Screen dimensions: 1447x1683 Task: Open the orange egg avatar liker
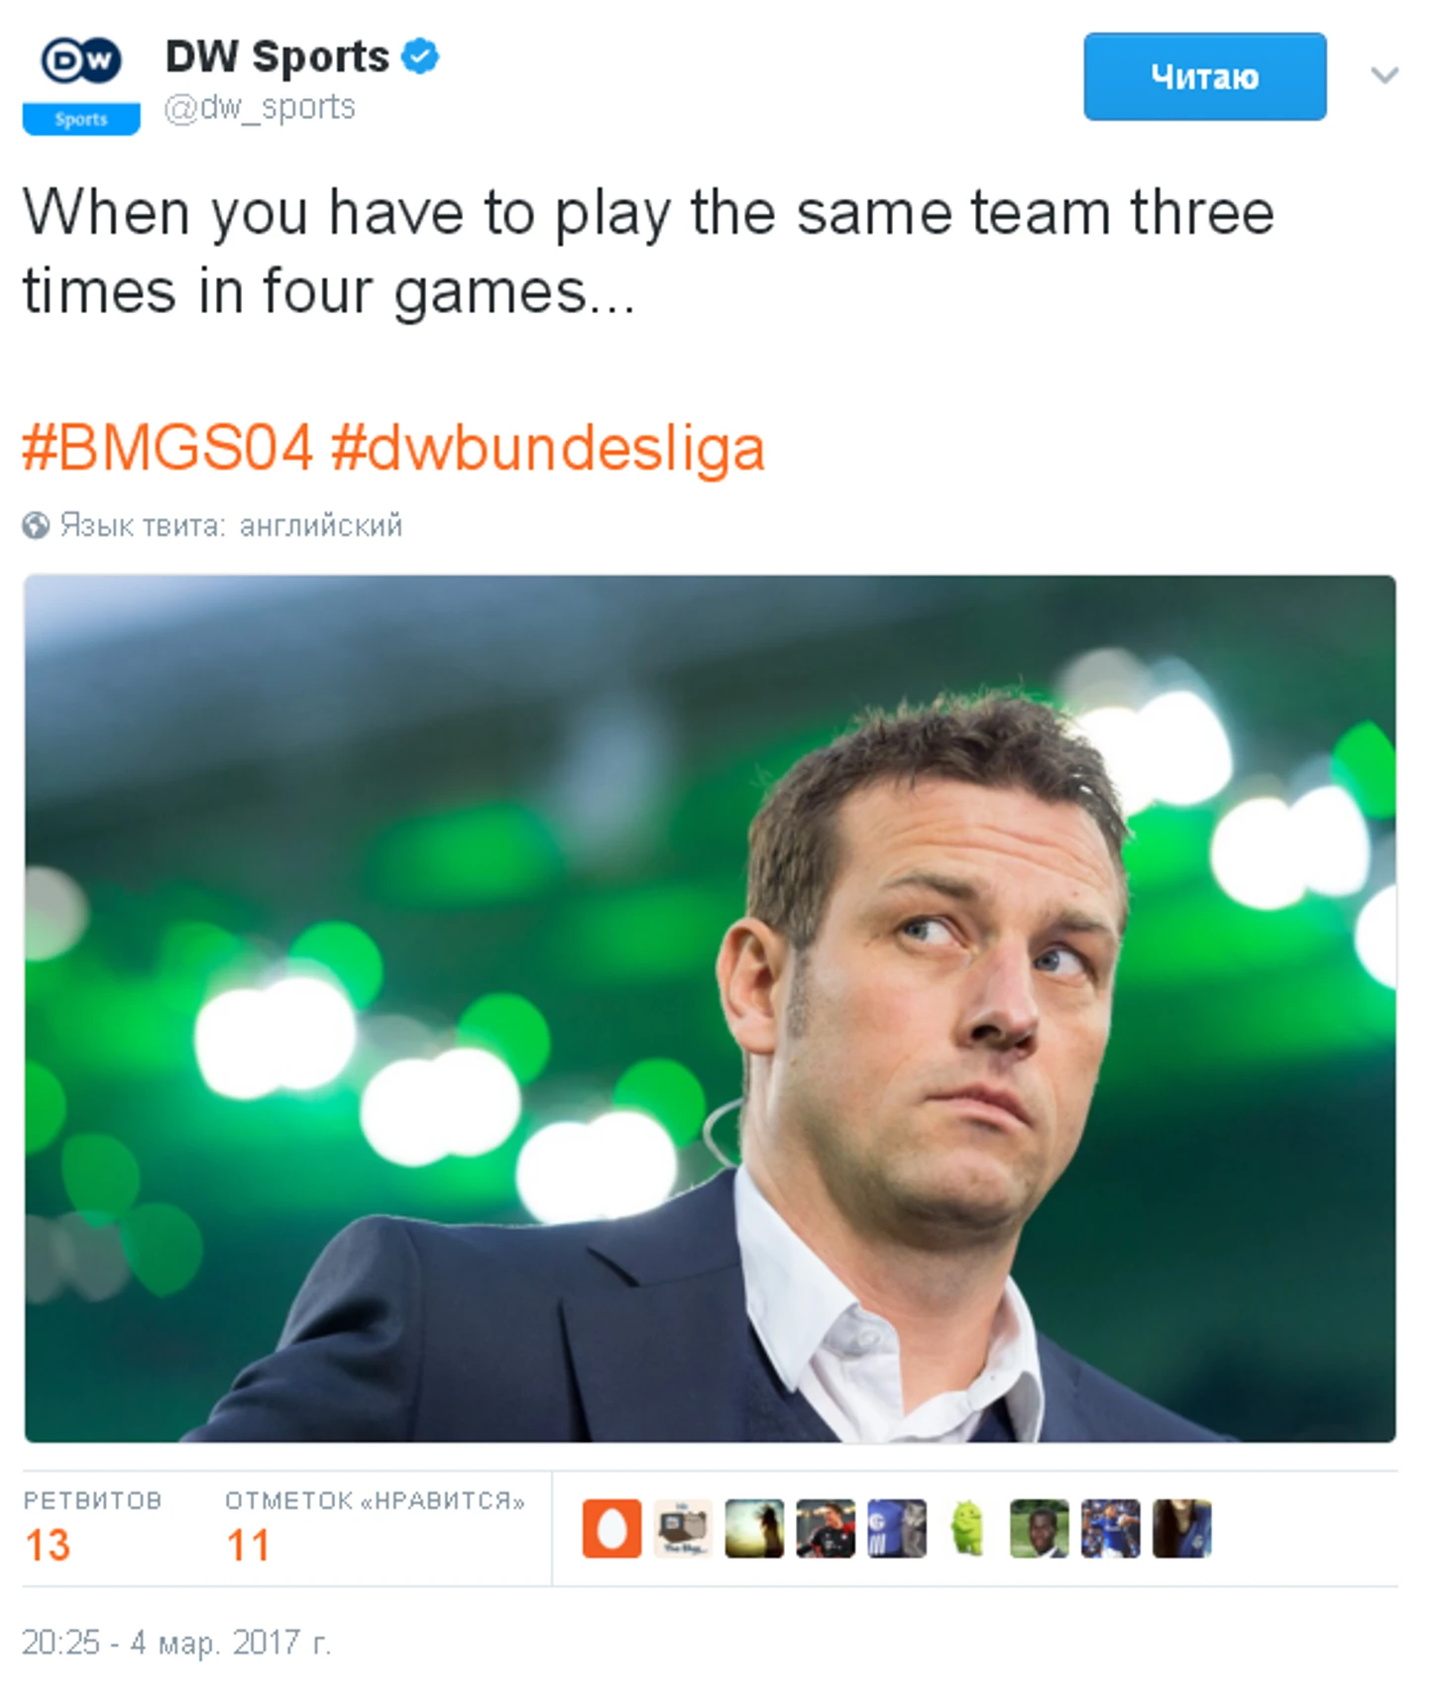tap(612, 1527)
